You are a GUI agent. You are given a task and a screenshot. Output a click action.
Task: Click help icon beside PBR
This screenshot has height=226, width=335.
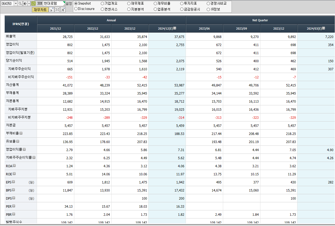click(14, 214)
